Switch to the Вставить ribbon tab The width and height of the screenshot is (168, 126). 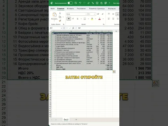pyautogui.click(x=70, y=8)
